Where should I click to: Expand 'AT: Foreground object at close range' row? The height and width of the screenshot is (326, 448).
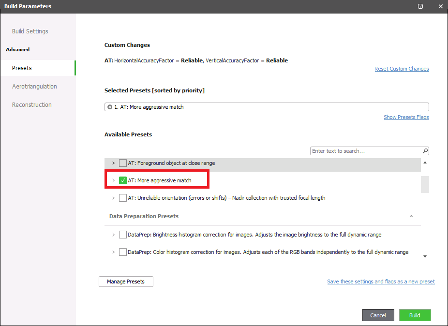coord(113,163)
